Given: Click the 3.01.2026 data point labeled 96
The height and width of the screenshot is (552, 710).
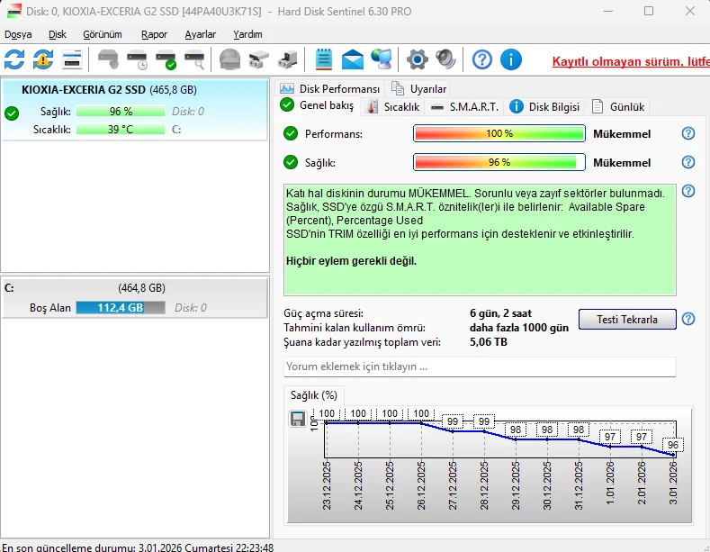Looking at the screenshot, I should coord(673,455).
